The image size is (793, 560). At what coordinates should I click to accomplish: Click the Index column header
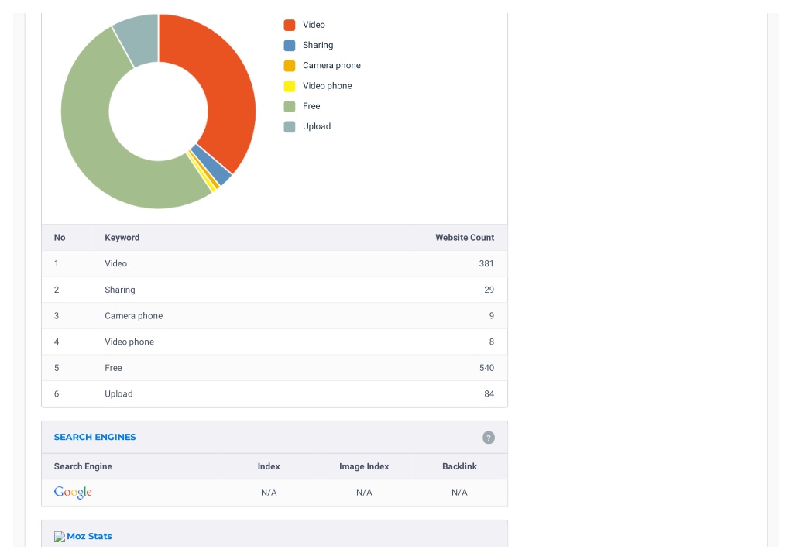point(269,466)
